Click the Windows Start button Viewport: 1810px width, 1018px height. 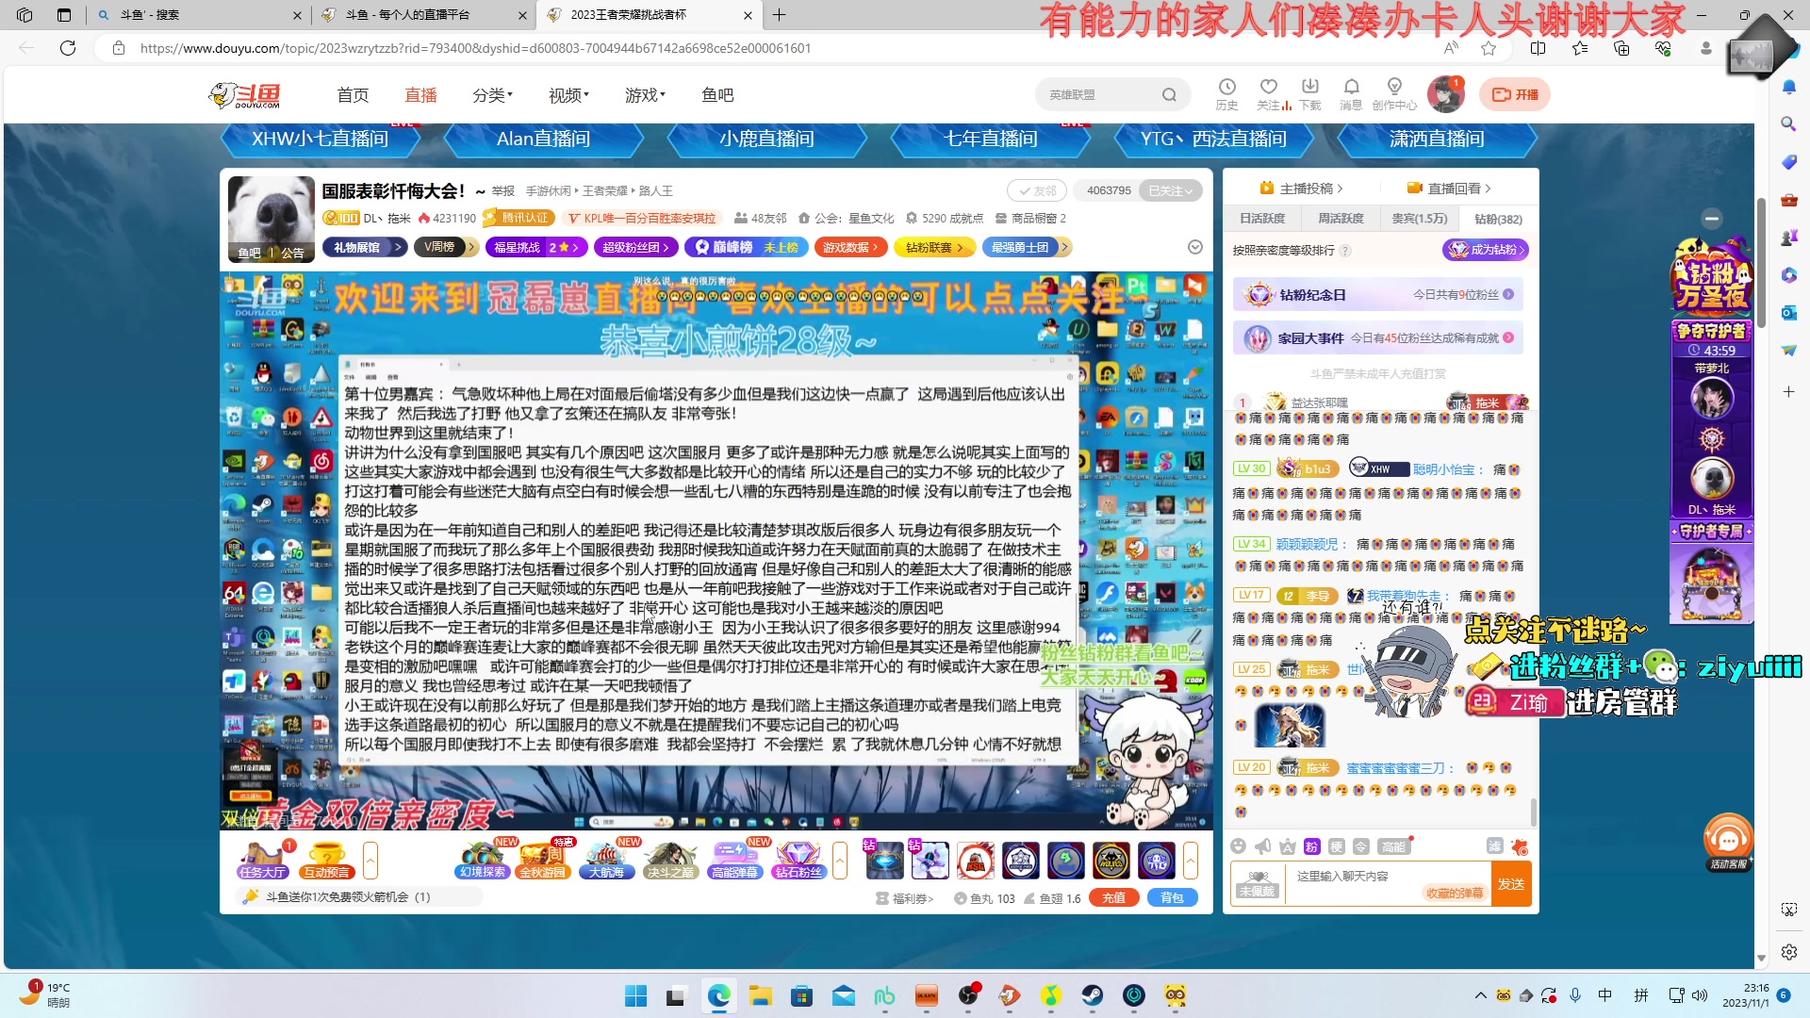pyautogui.click(x=636, y=995)
